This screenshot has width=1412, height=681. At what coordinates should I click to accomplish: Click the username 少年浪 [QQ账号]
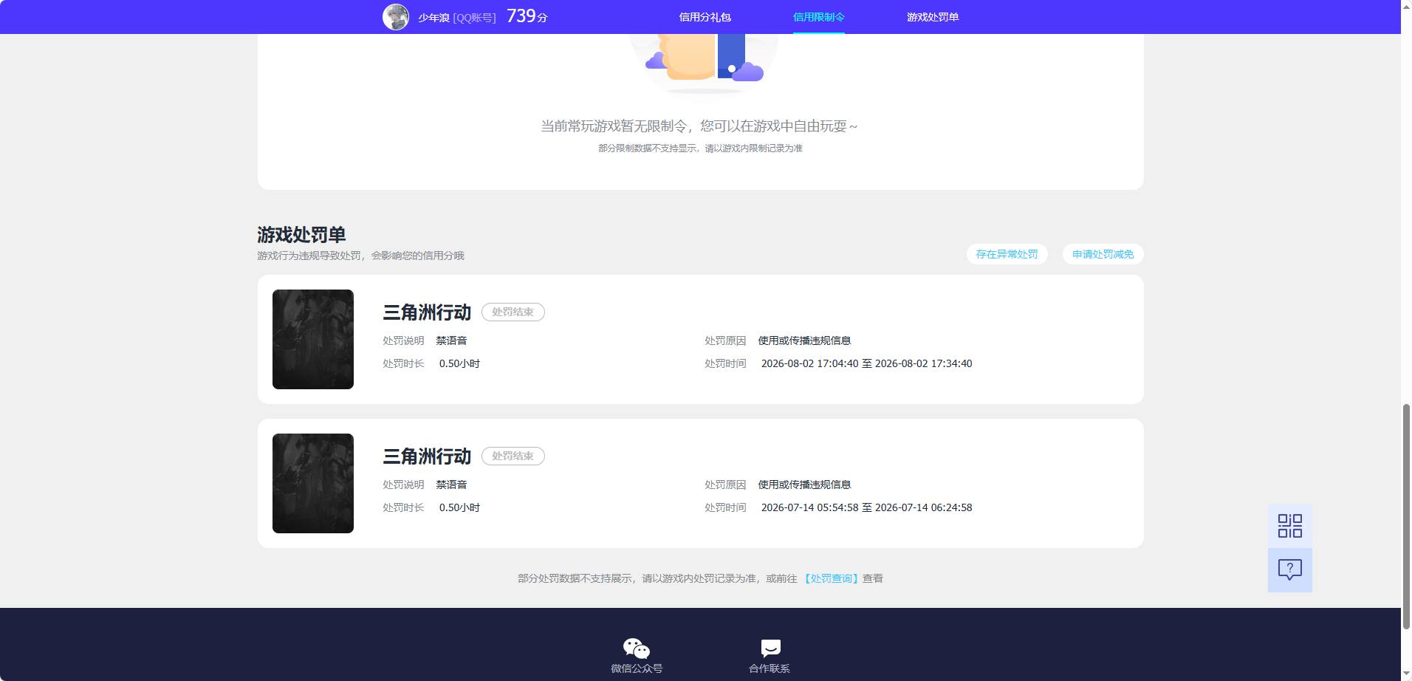tap(456, 17)
